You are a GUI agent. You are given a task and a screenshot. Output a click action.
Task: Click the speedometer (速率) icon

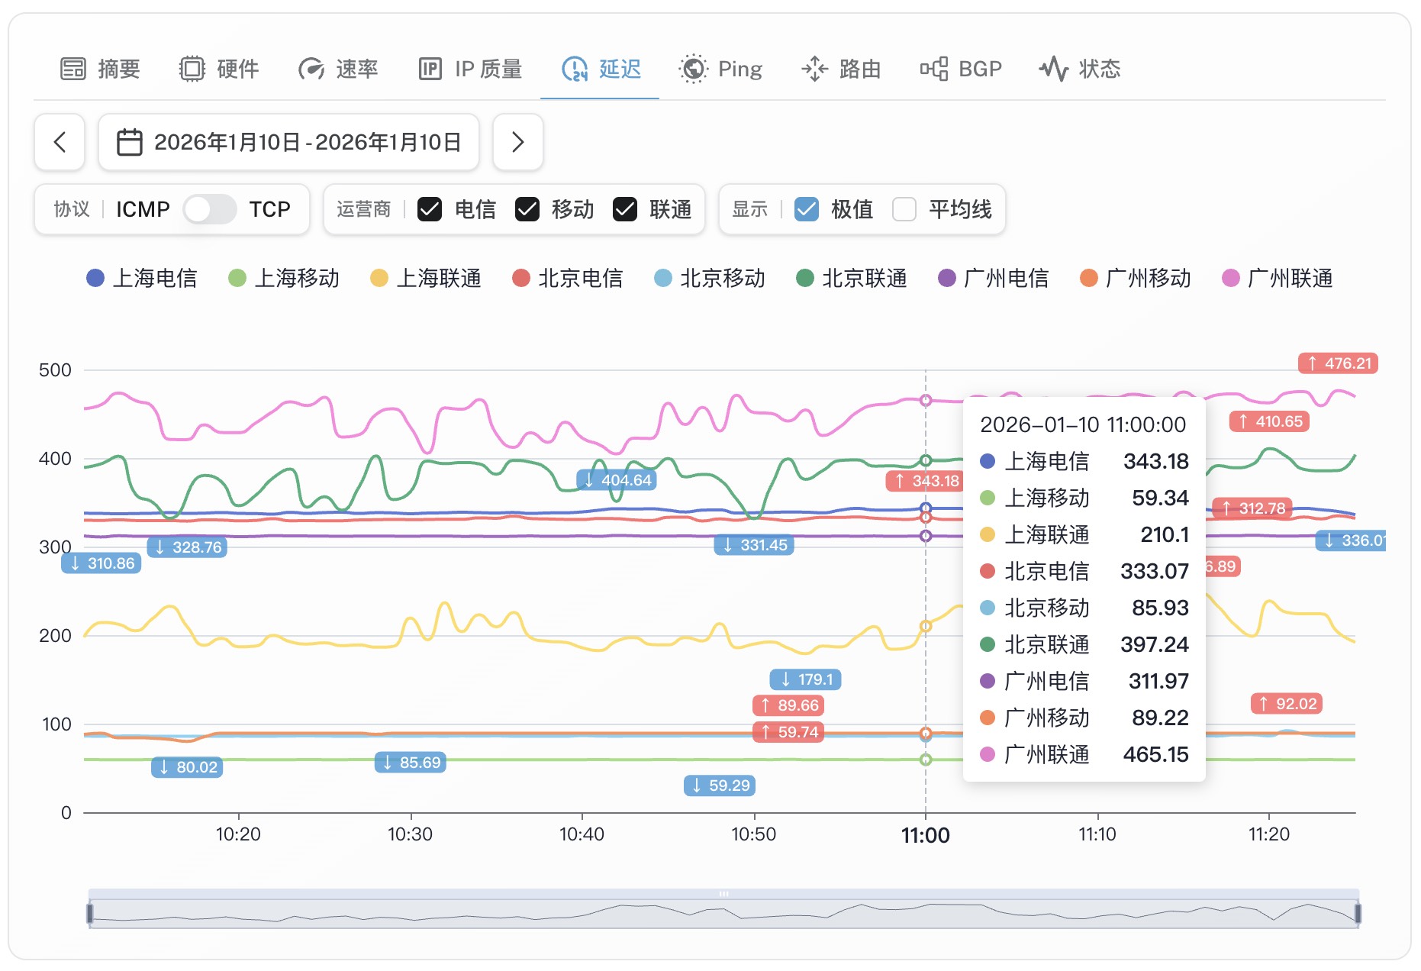[311, 69]
